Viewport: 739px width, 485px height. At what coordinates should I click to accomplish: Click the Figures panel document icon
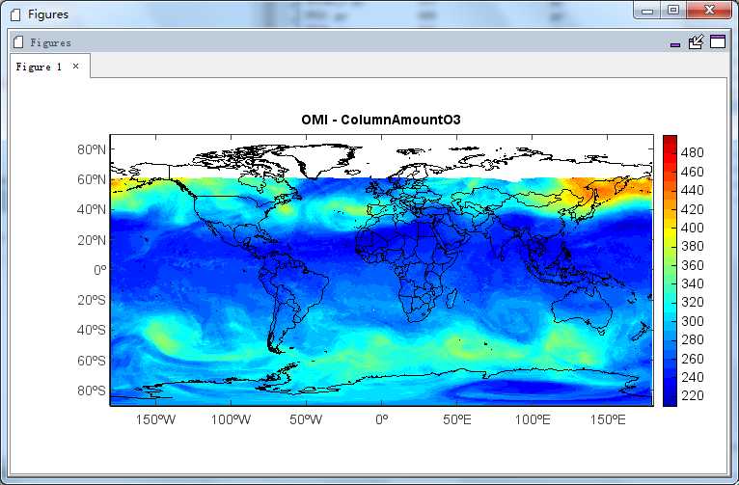pos(18,41)
